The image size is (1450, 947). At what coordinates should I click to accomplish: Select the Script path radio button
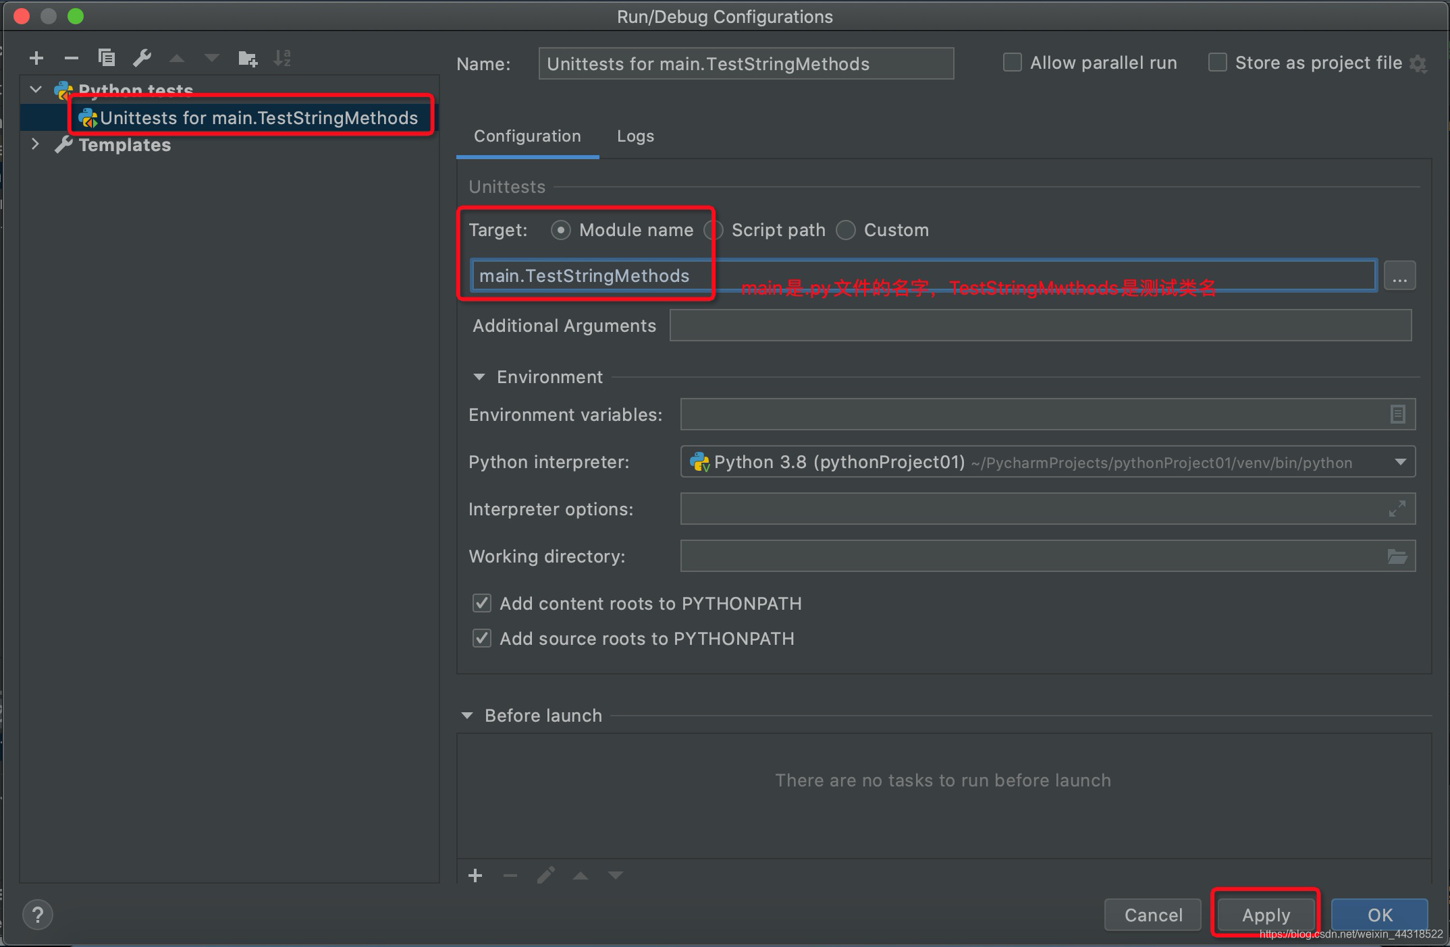tap(715, 230)
